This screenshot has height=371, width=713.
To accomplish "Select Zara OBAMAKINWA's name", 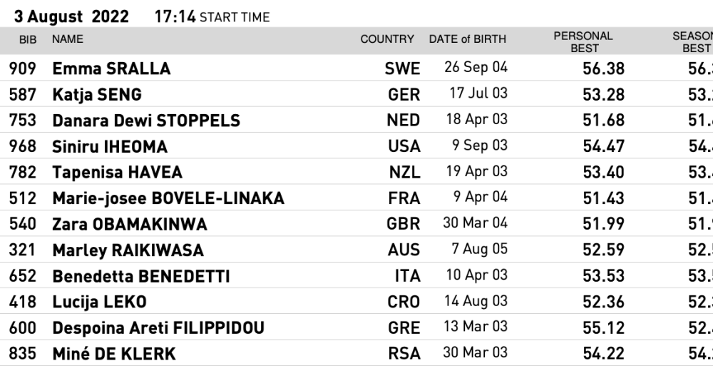I will point(130,224).
